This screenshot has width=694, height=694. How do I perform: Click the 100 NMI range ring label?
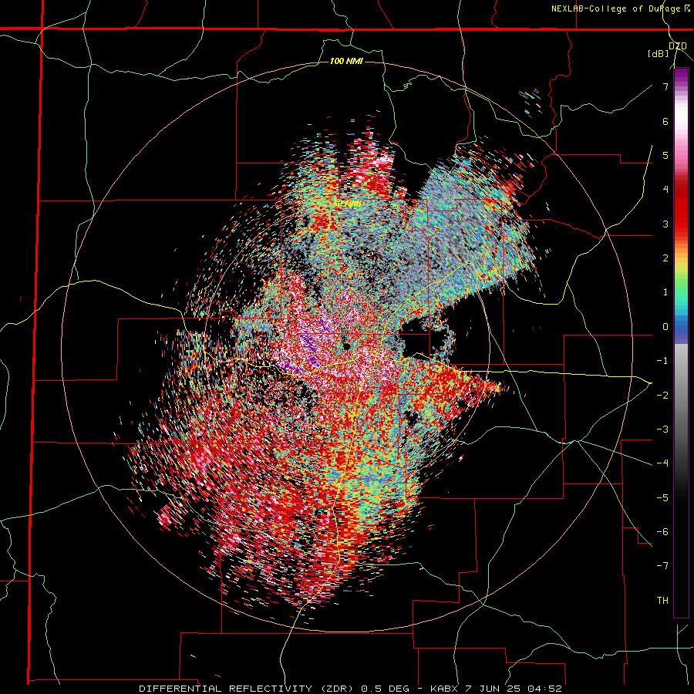pos(346,61)
